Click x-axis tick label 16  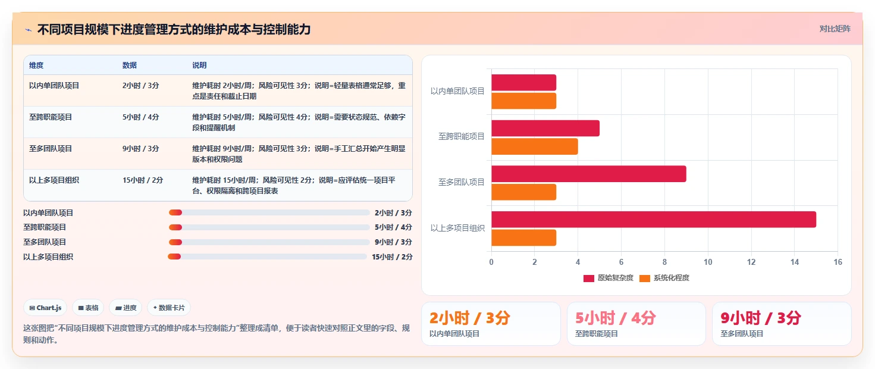pos(838,262)
